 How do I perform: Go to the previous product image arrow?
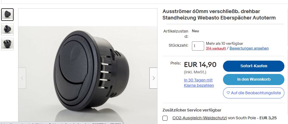point(22,78)
